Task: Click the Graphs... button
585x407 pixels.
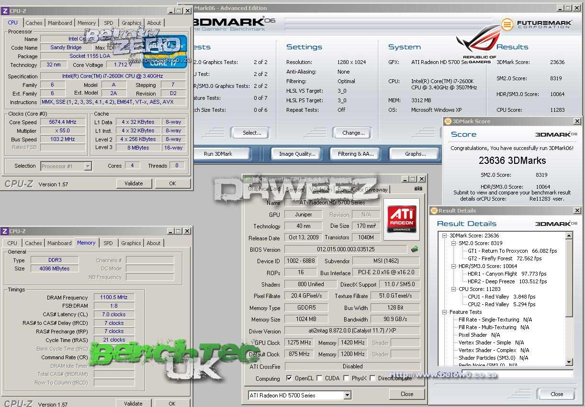Action: click(x=415, y=154)
